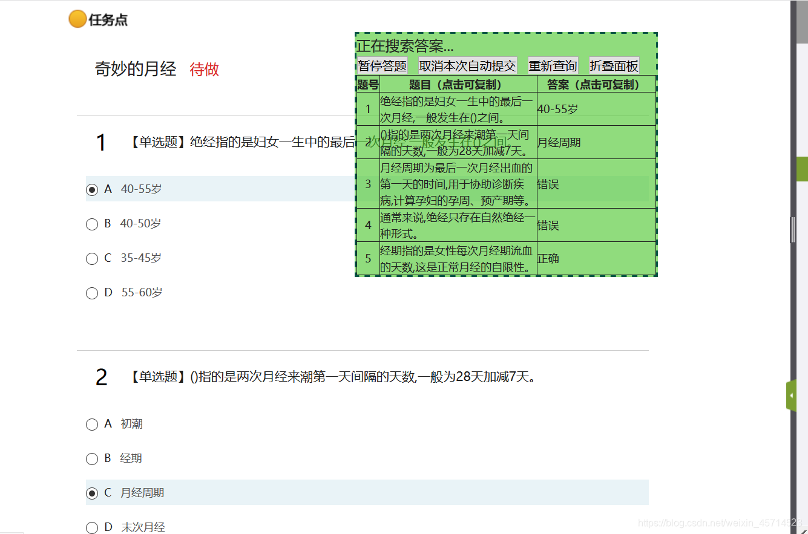Select option A 40-55岁 radio button
Image resolution: width=808 pixels, height=534 pixels.
(x=92, y=190)
